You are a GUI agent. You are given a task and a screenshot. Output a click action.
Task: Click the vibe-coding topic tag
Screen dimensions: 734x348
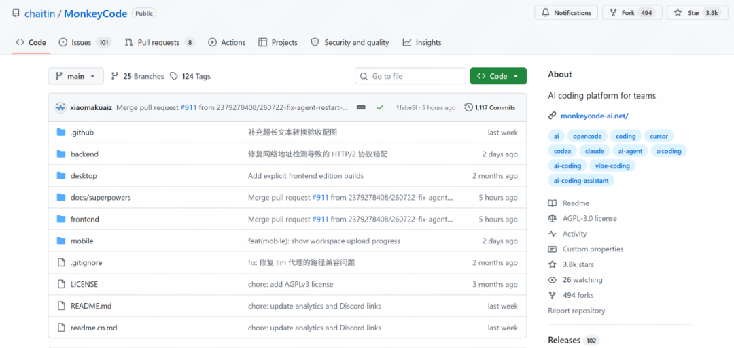point(612,166)
